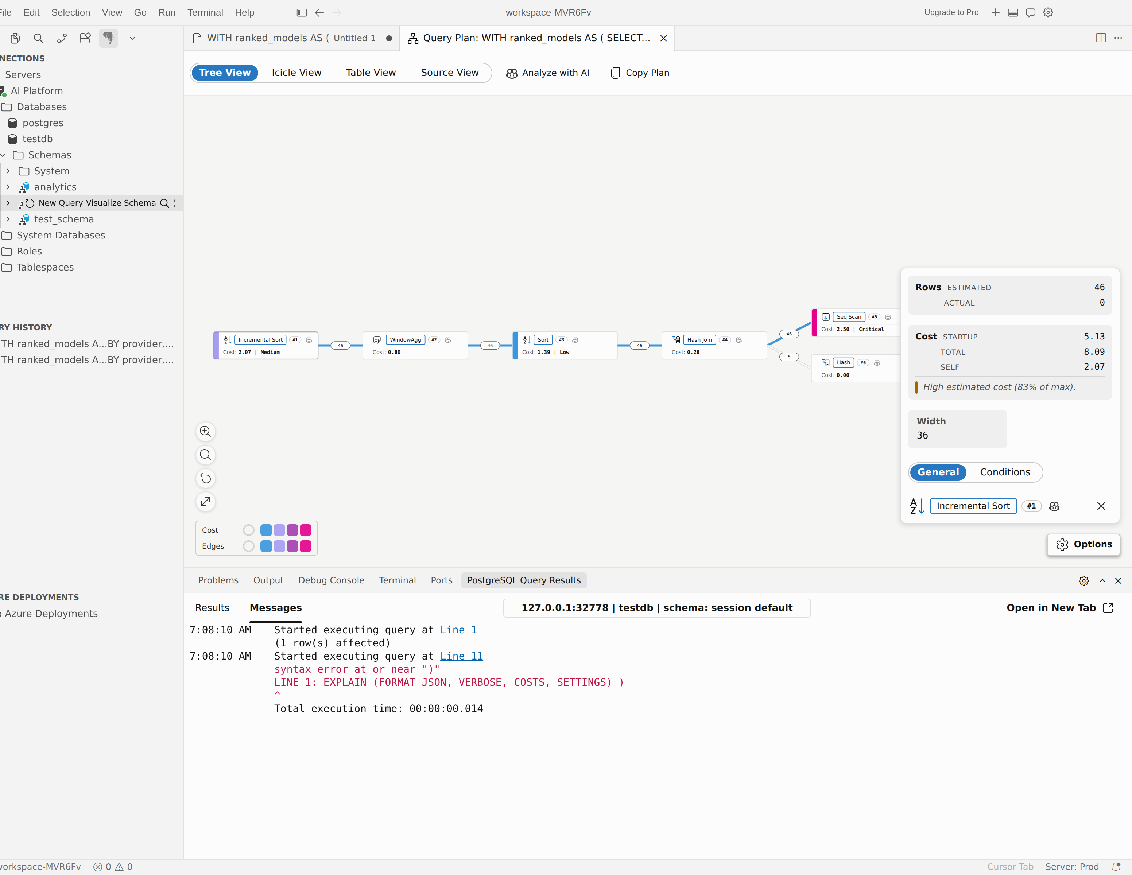Click Upgrade to Pro
This screenshot has height=875, width=1132.
coord(951,12)
